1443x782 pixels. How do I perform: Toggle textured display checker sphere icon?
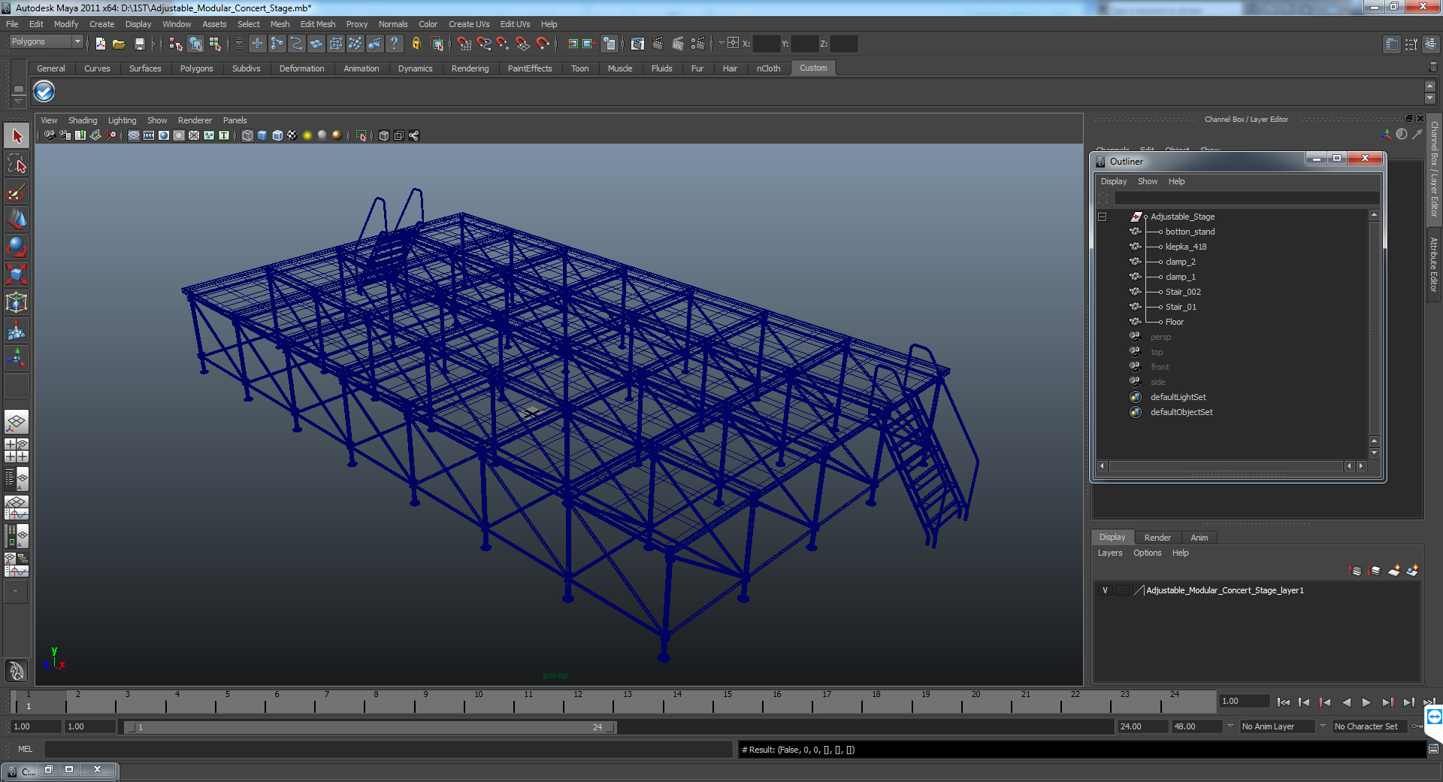click(x=292, y=135)
